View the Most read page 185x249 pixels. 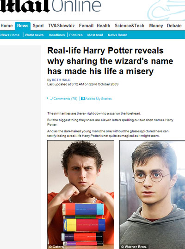pos(95,35)
